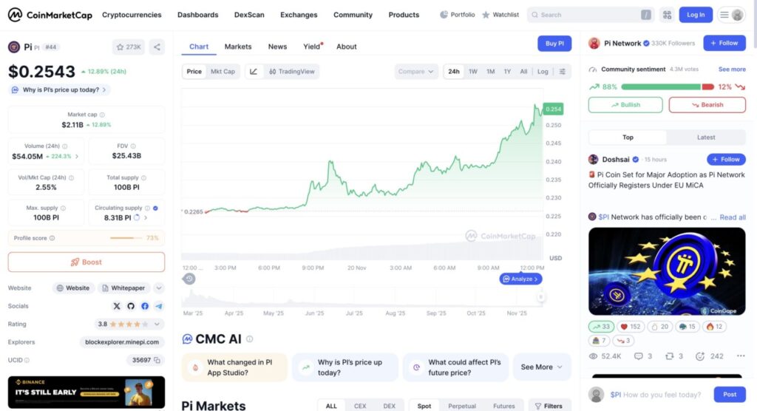Expand the See More CMC AI dropdown

542,367
